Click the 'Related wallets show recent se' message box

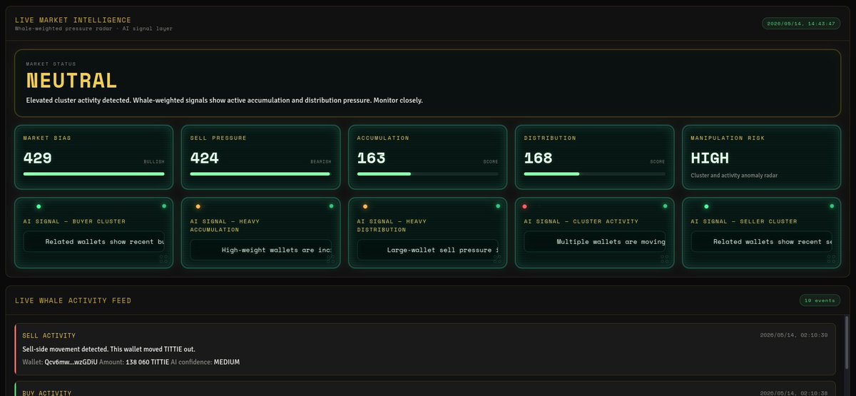(762, 241)
